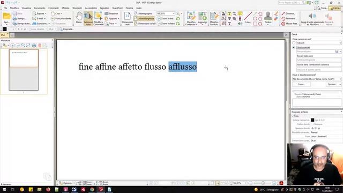Select the Timbro stamp tool
Viewport: 343px width, 193px height.
(x=268, y=18)
